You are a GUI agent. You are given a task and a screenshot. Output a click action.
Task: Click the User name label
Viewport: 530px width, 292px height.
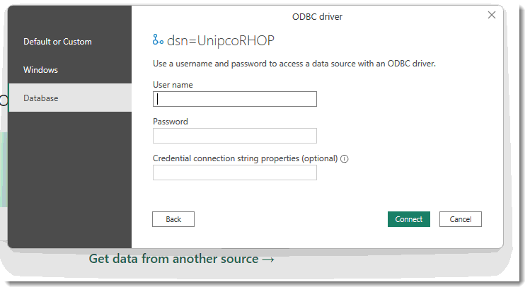coord(173,85)
